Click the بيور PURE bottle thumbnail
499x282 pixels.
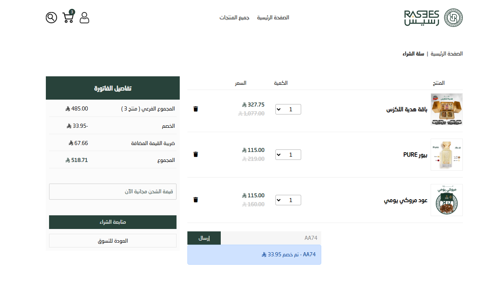tap(446, 155)
